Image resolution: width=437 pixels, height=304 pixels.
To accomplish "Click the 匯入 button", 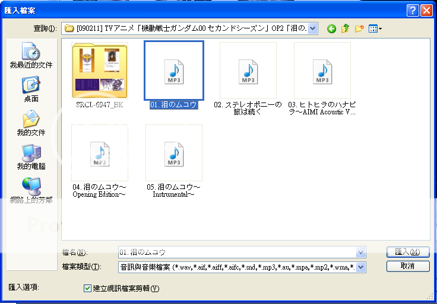I will coord(407,252).
